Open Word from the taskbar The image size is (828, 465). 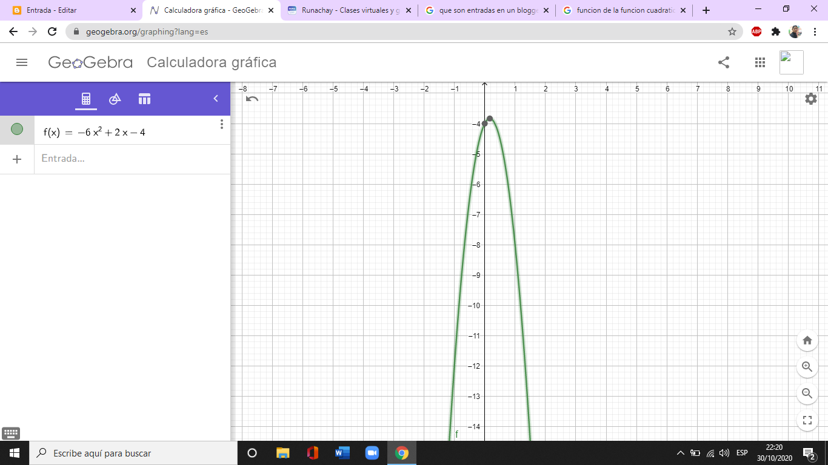tap(342, 453)
